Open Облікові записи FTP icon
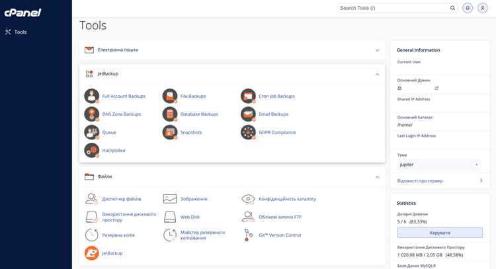The width and height of the screenshot is (496, 269). [248, 217]
